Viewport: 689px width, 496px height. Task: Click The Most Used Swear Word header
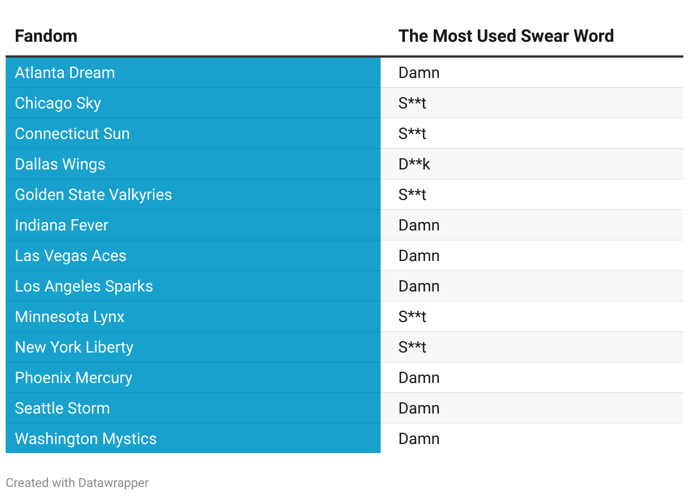506,36
